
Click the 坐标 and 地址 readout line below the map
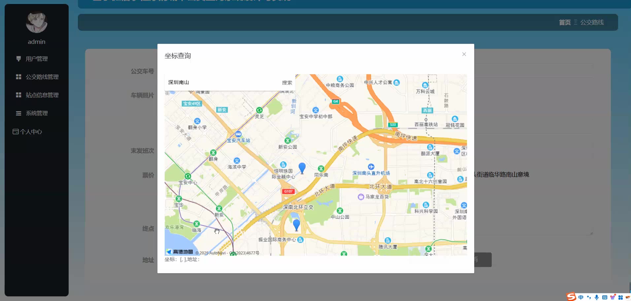click(x=182, y=259)
